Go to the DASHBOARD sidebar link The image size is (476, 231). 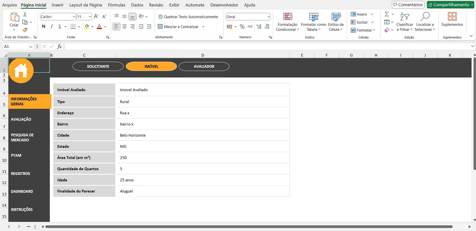click(x=22, y=192)
